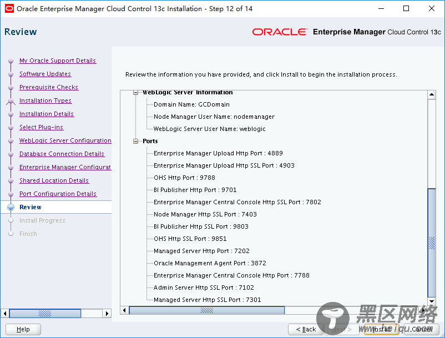The height and width of the screenshot is (338, 445).
Task: Go to Shared Location Details step
Action: click(54, 180)
